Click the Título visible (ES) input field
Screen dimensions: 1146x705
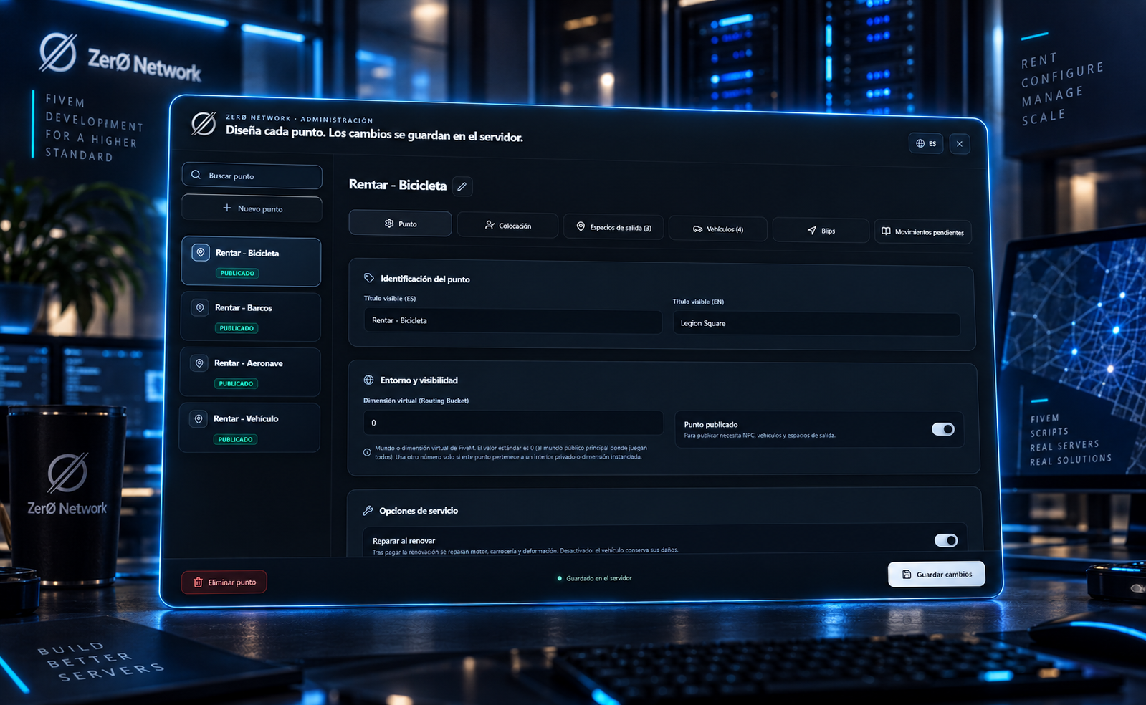pyautogui.click(x=512, y=320)
